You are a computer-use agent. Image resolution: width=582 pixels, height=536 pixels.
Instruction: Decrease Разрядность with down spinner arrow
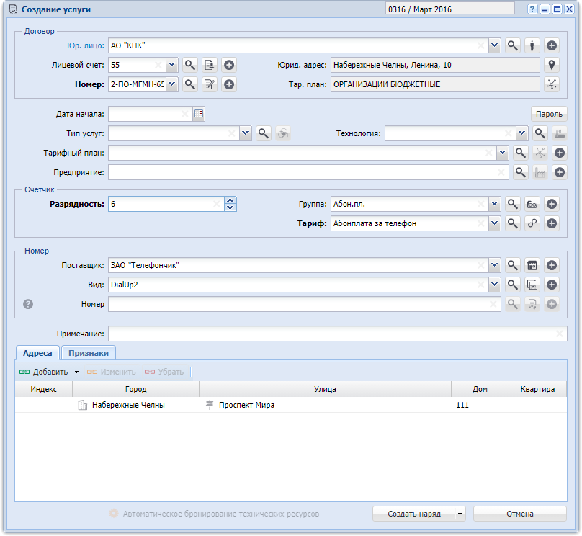pos(230,207)
